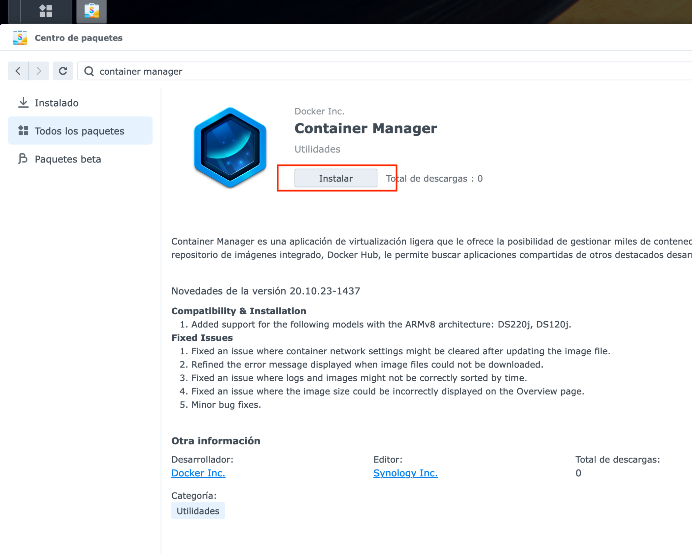The image size is (692, 554).
Task: Open the Docker Inc. developer link
Action: pyautogui.click(x=198, y=473)
